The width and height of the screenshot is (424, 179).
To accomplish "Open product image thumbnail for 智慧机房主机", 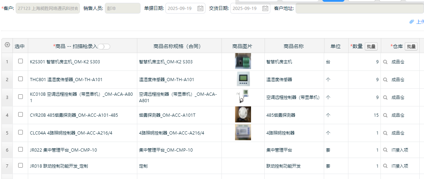I will click(x=243, y=61).
